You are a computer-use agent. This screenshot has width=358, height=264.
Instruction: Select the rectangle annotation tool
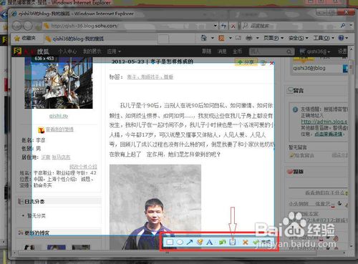tap(170, 242)
